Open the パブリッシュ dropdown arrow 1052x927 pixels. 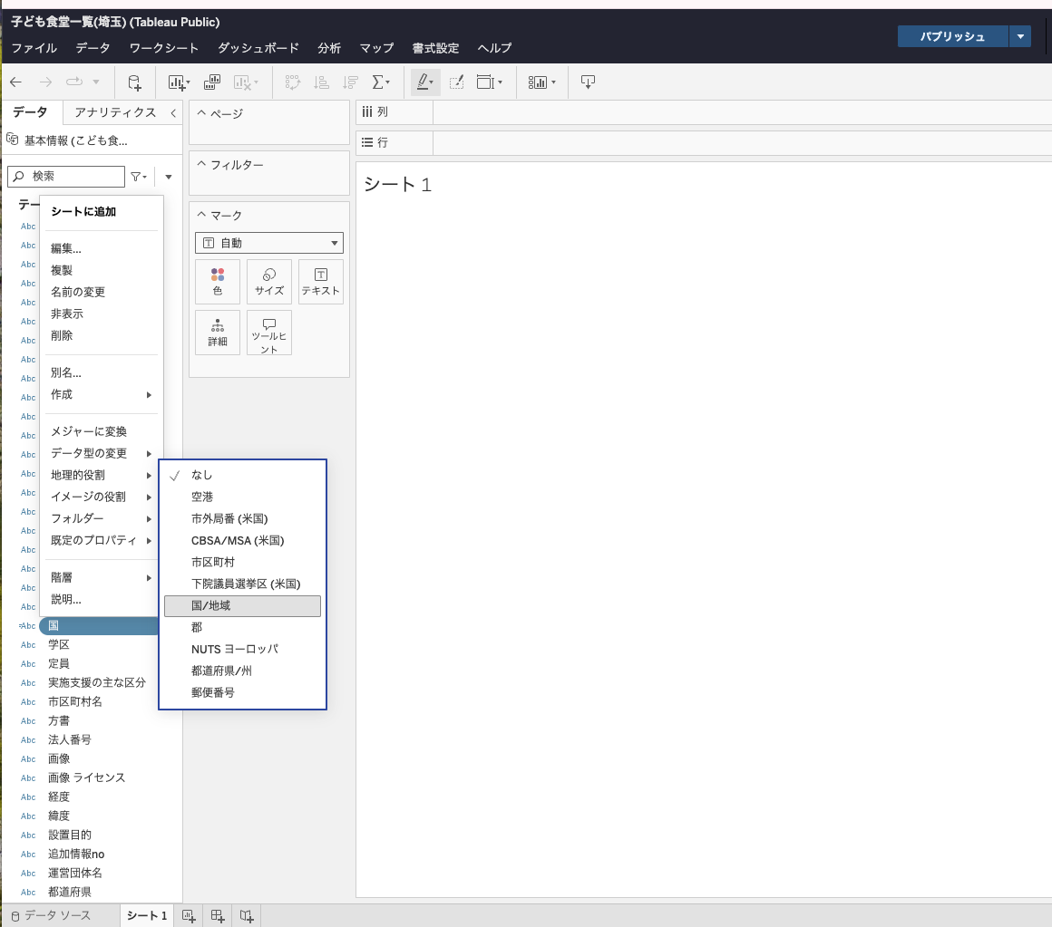coord(1019,36)
